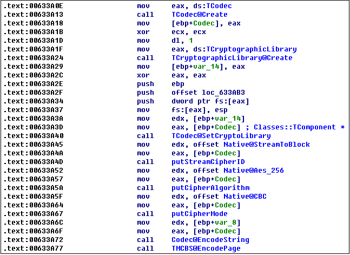
Task: Click address .text:00633A64
Action: 34,205
